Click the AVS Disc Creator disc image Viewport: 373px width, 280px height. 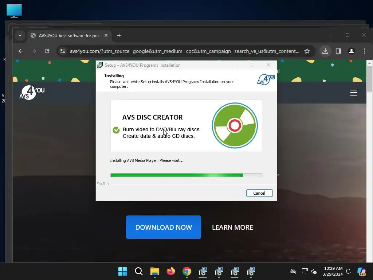[x=235, y=125]
